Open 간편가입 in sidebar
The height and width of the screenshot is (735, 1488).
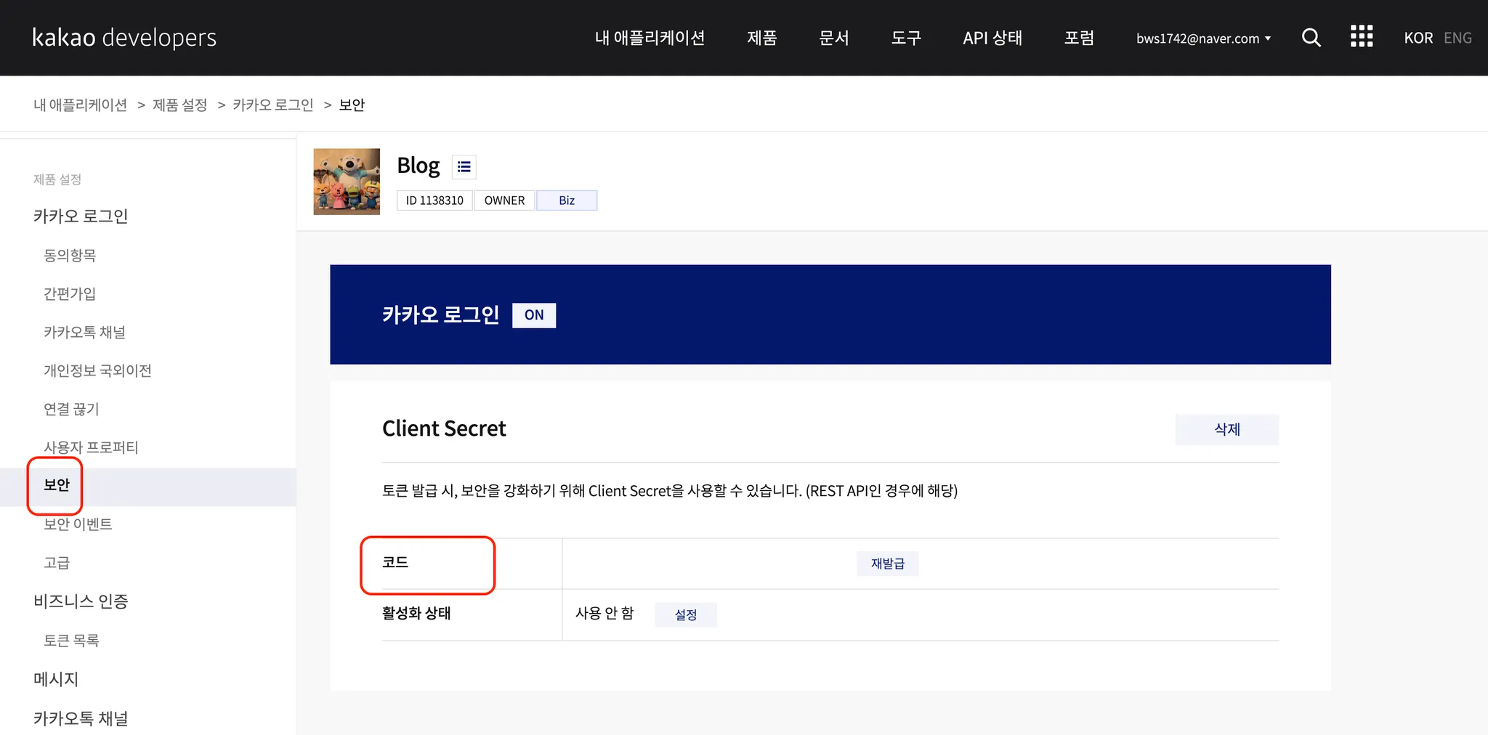pos(70,294)
